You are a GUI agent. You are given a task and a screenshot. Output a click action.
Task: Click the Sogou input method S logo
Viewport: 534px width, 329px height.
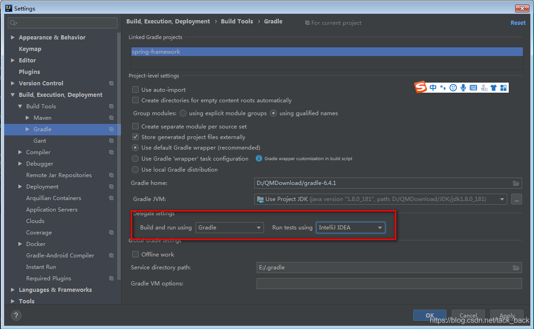click(421, 87)
